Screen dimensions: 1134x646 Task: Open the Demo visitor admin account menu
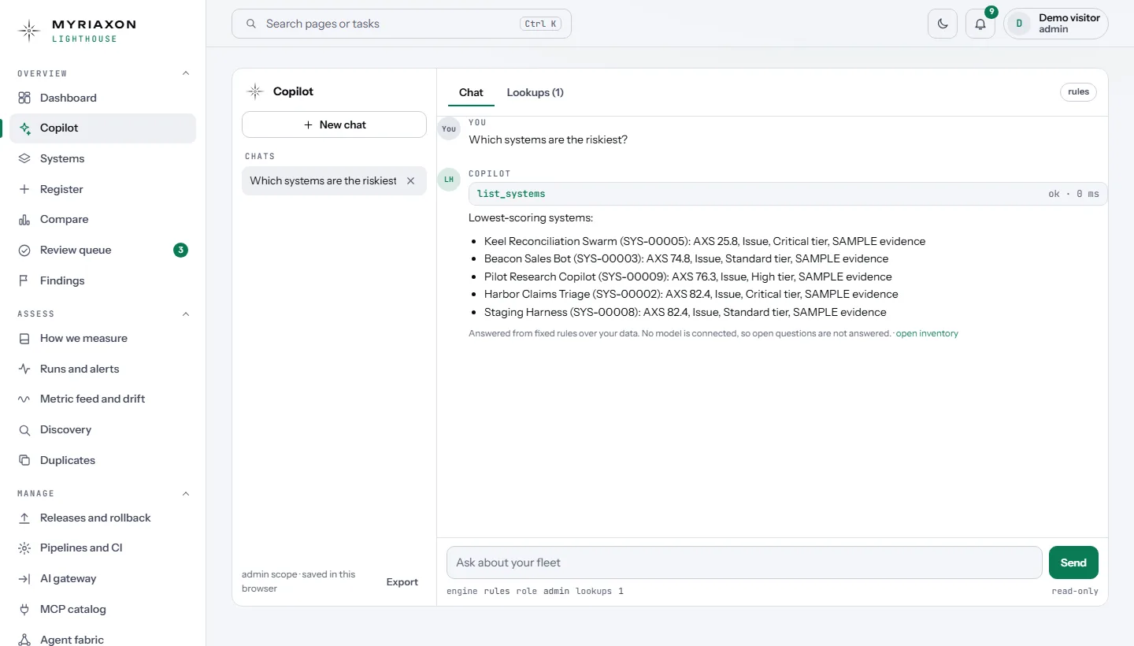(x=1056, y=24)
